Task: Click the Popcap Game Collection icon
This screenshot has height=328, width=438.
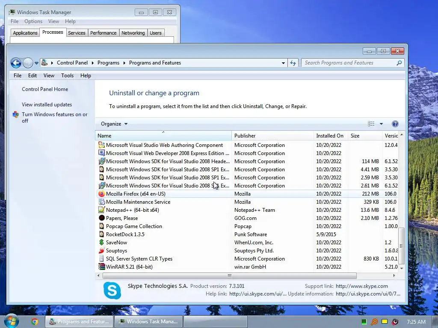Action: pos(102,226)
